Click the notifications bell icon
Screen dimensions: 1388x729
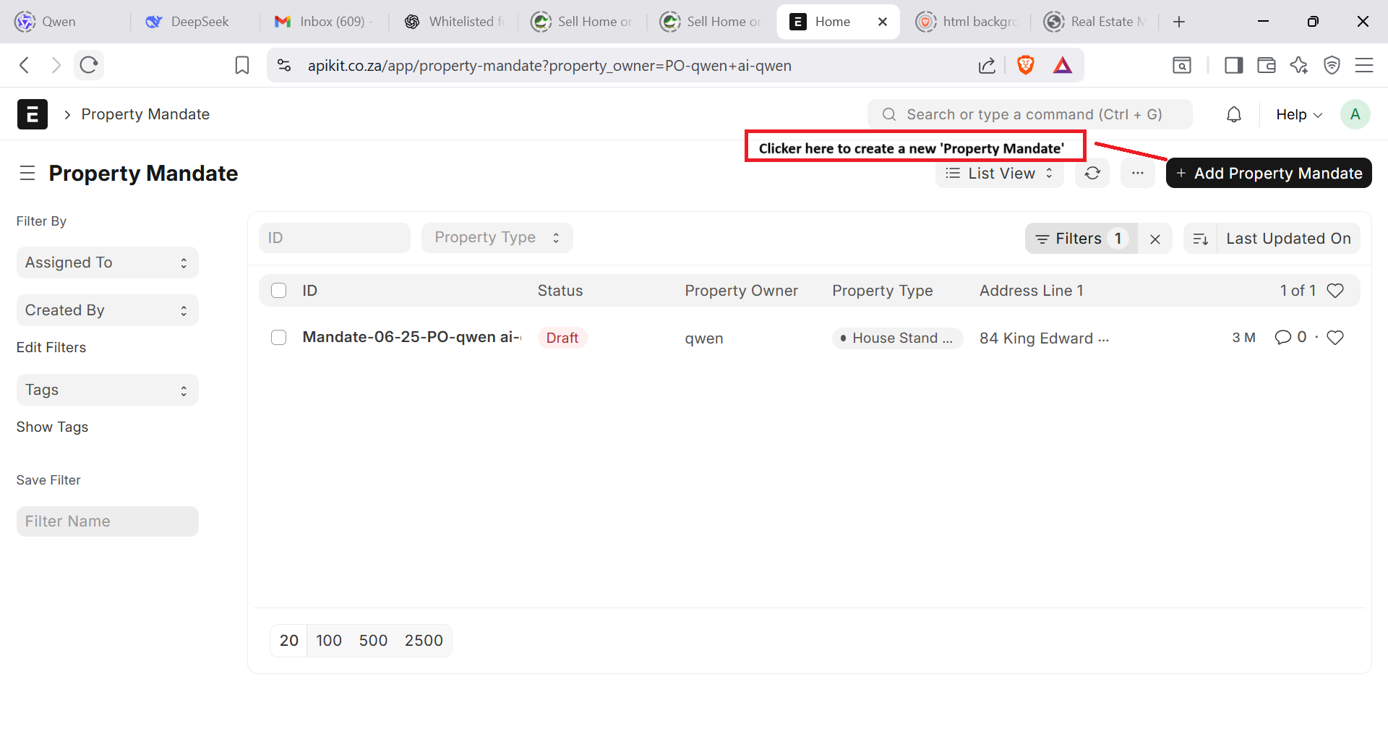coord(1234,114)
